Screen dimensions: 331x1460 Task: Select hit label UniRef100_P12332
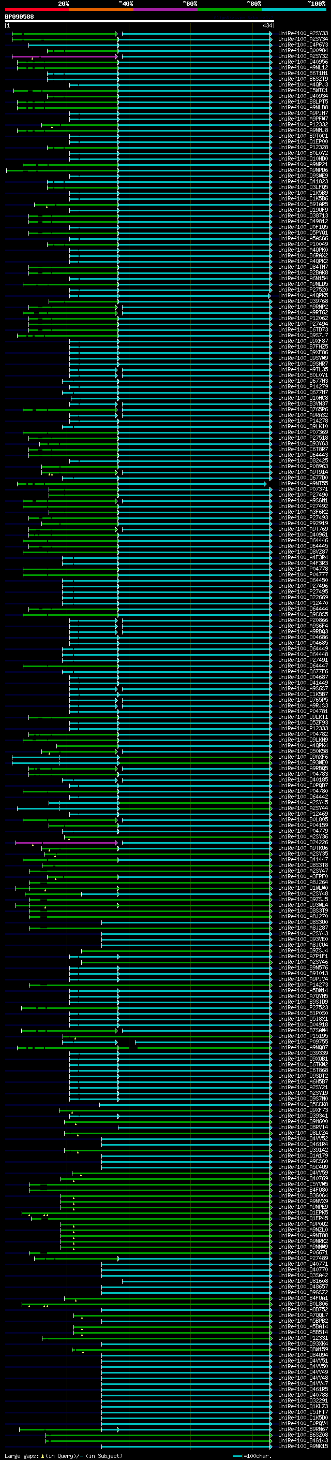[x=303, y=125]
